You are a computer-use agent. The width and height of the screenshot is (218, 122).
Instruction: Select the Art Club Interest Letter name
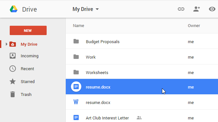point(107,118)
